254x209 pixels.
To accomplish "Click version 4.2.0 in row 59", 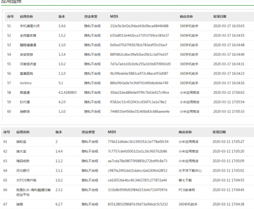I will point(62,102).
